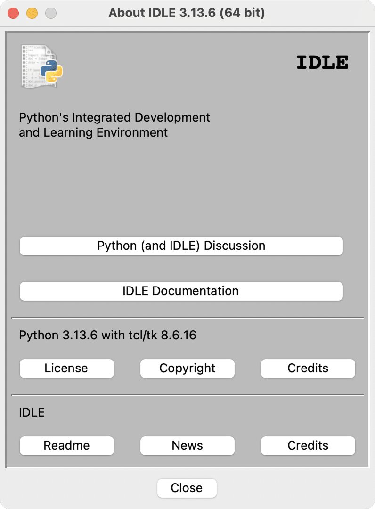View the Python Copyright notice
This screenshot has width=375, height=509.
(x=187, y=368)
